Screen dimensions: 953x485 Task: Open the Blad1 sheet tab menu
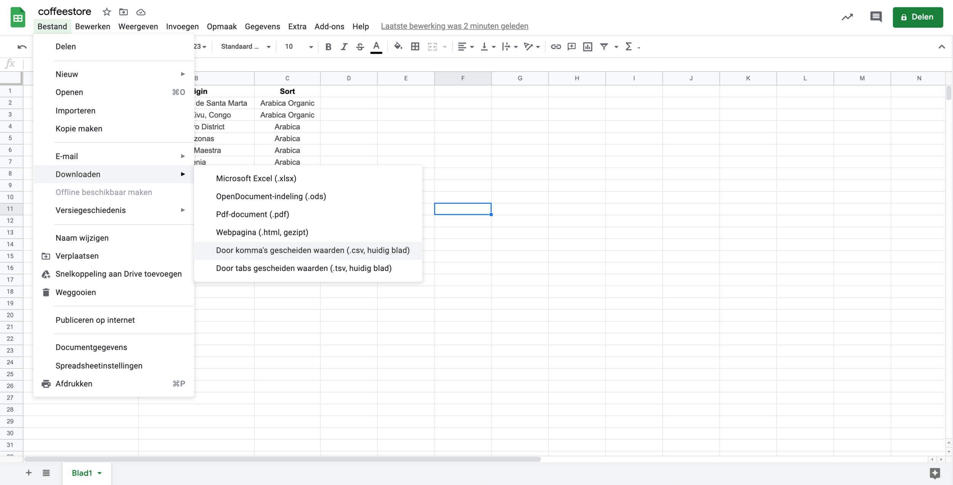pos(100,473)
